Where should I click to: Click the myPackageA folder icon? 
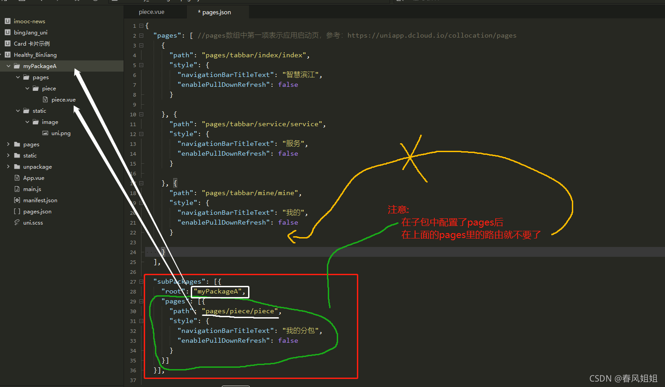point(17,66)
